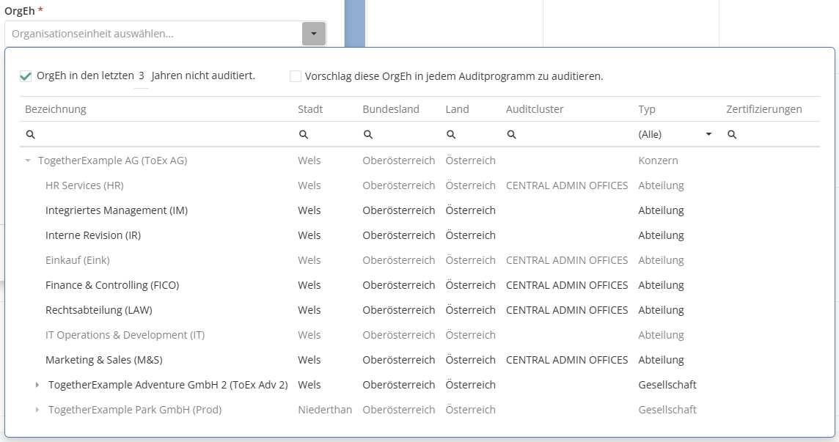Enable 'Vorschlag diese OrgEh in jedem Auditprogramm'
The width and height of the screenshot is (839, 442).
click(296, 76)
